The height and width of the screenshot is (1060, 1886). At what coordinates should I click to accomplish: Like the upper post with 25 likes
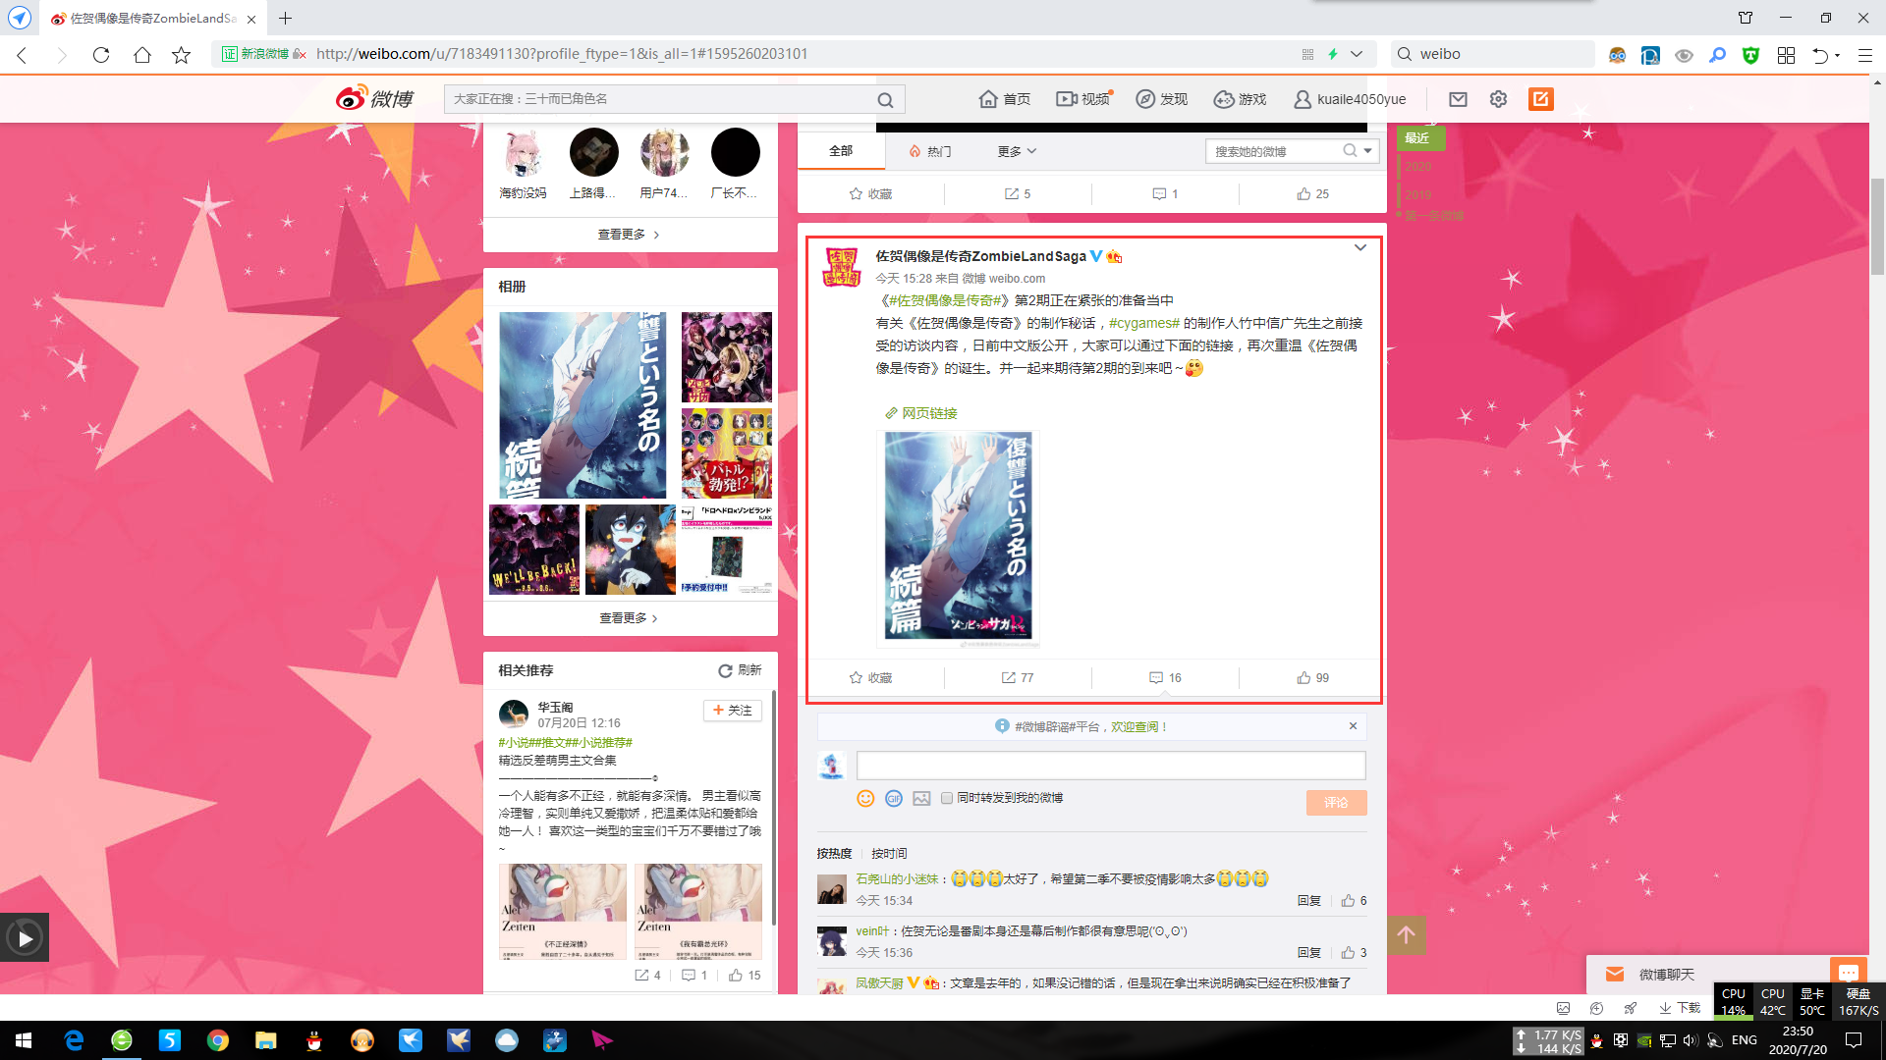coord(1312,193)
